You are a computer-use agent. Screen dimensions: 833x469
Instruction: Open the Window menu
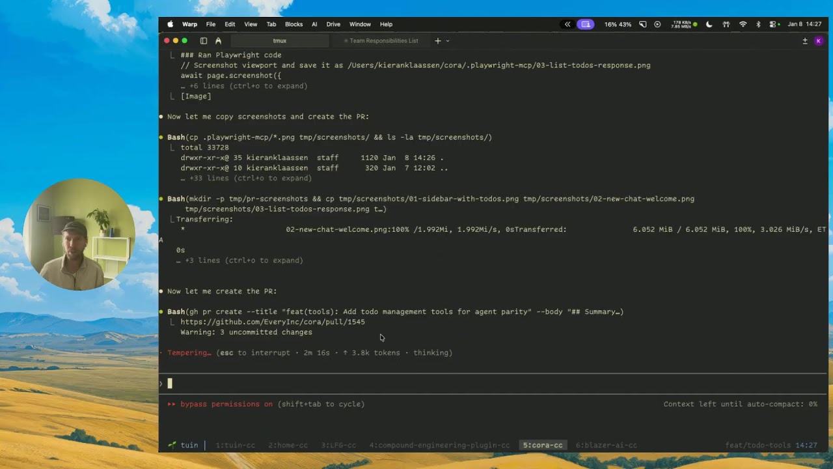click(x=360, y=24)
